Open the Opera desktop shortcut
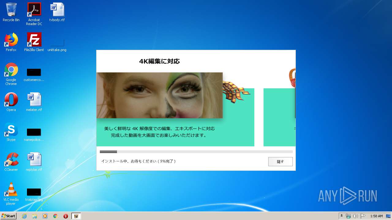Image resolution: width=392 pixels, height=220 pixels. pyautogui.click(x=11, y=102)
